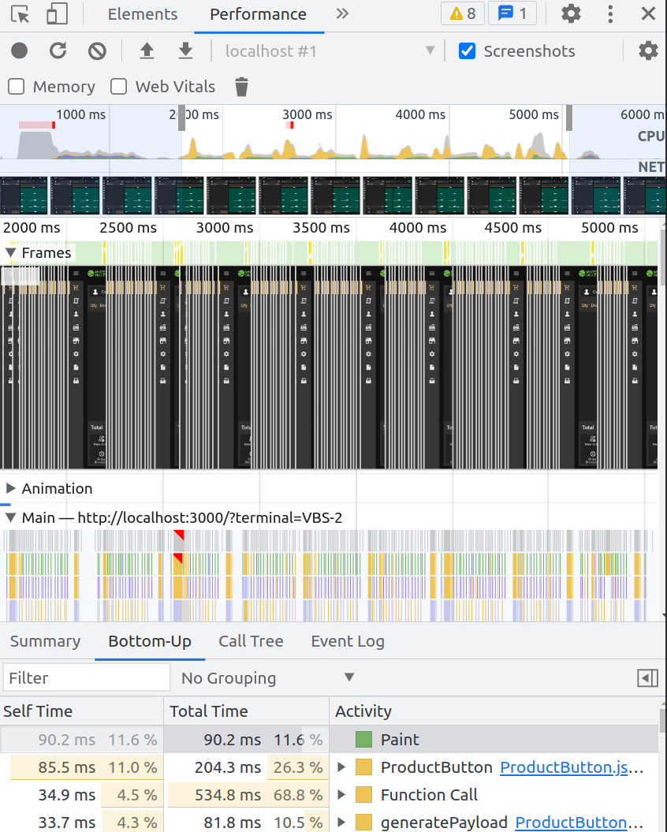Toggle the device toolbar icon
The width and height of the screenshot is (667, 832).
pyautogui.click(x=58, y=14)
